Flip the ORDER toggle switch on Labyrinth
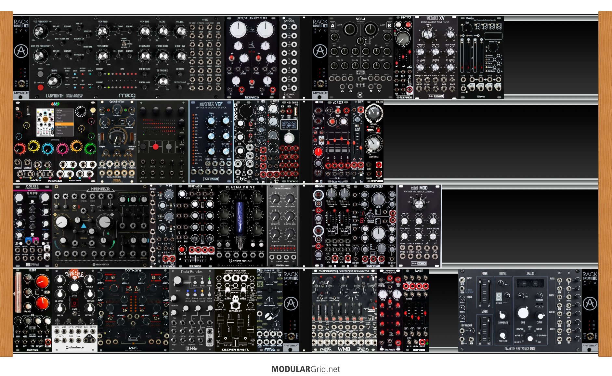Viewport: 612px width, 376px height. [x=124, y=43]
